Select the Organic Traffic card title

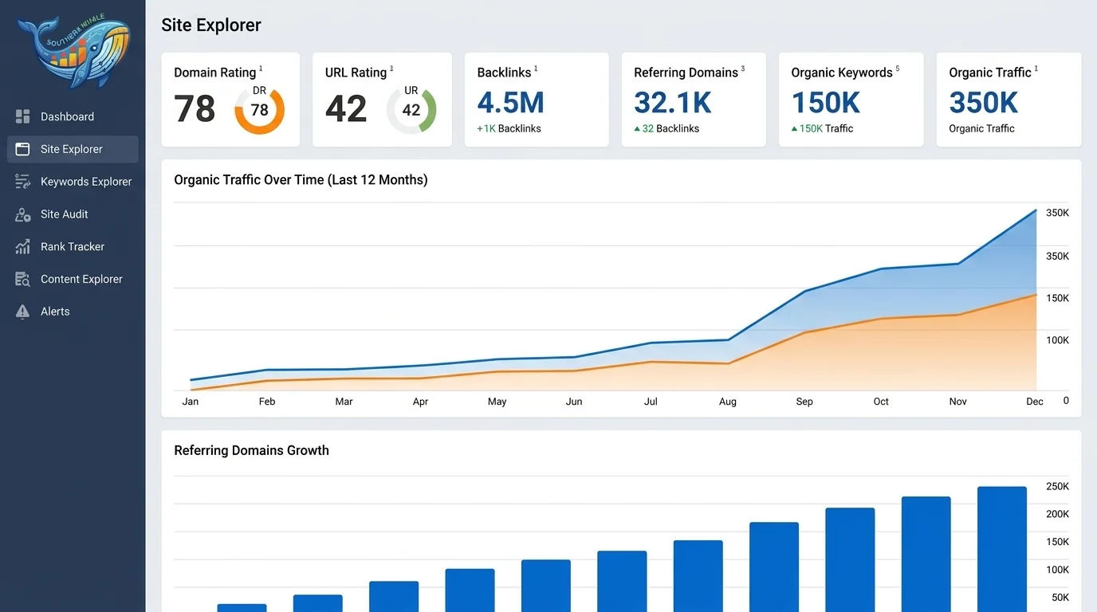coord(990,73)
